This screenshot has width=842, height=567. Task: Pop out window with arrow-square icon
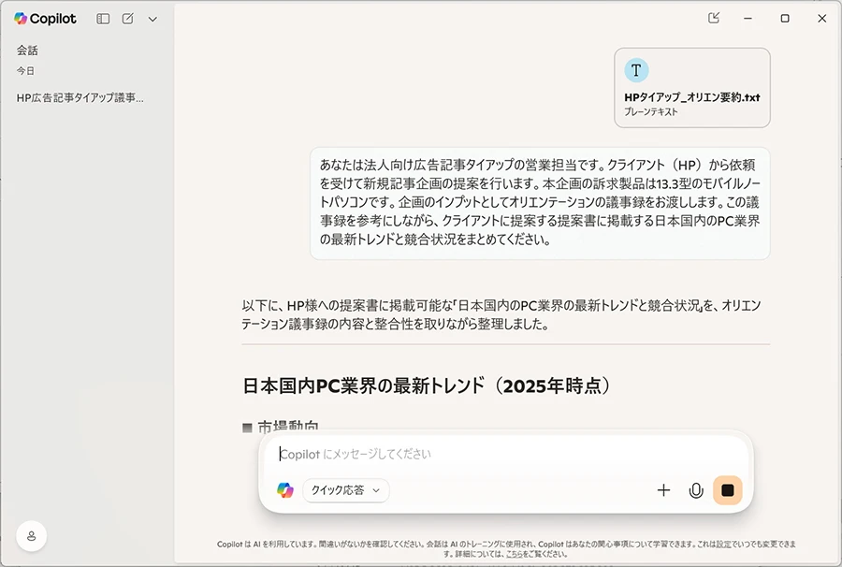pyautogui.click(x=714, y=19)
